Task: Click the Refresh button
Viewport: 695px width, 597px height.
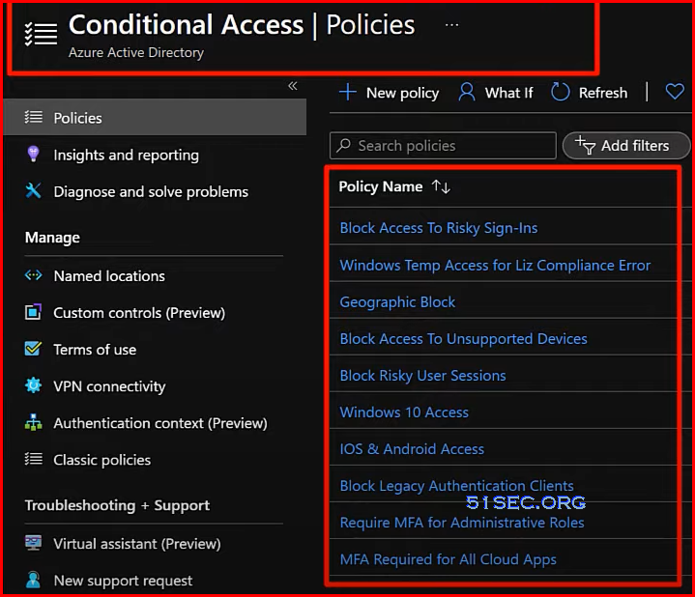Action: (589, 93)
